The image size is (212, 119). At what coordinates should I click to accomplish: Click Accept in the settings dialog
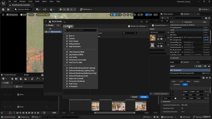pos(144,97)
